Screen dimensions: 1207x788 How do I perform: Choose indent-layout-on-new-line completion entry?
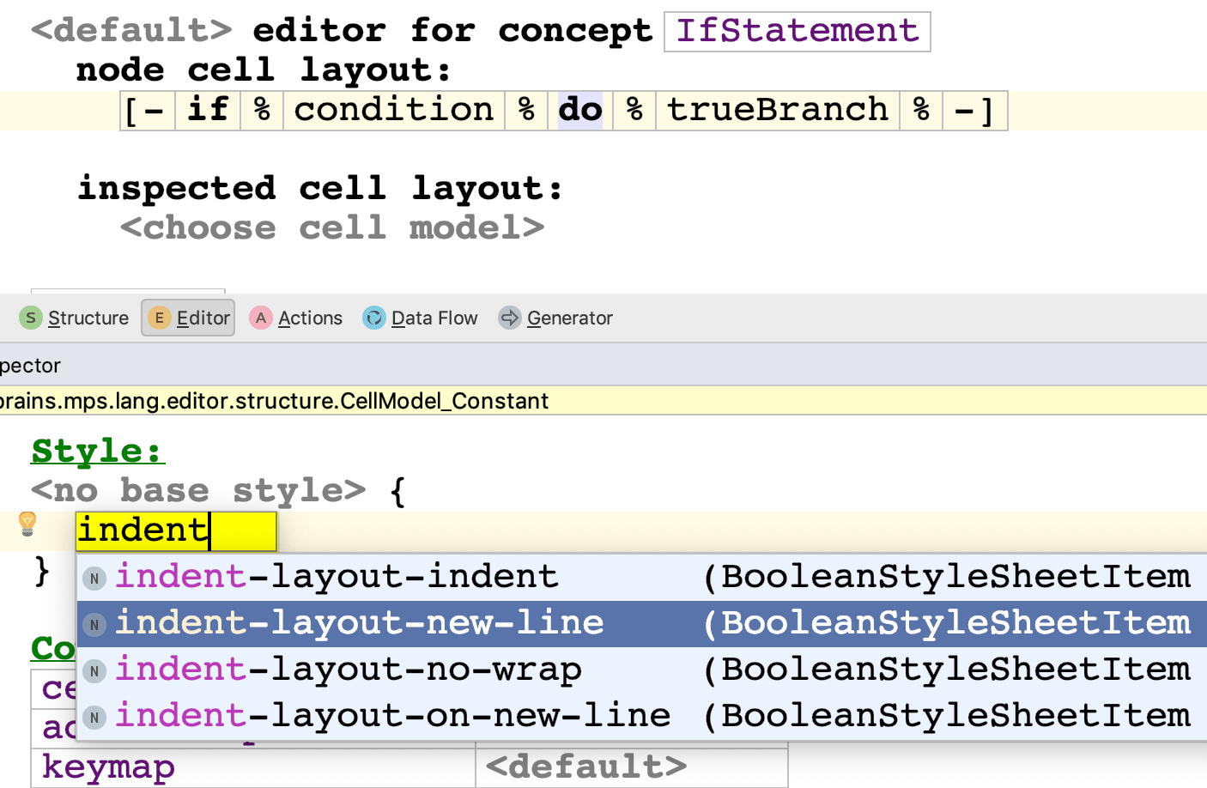point(392,716)
